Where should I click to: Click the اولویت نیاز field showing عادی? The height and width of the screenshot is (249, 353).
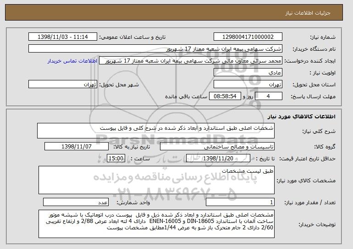pyautogui.click(x=248, y=73)
